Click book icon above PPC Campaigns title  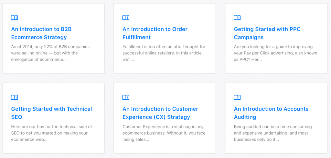click(237, 17)
